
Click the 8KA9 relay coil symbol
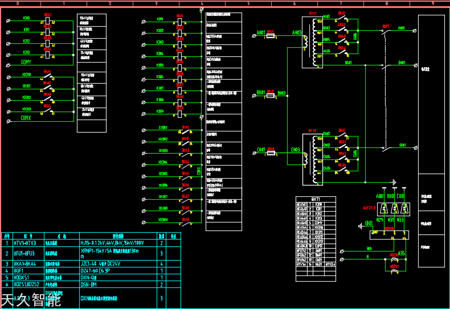coord(180,113)
